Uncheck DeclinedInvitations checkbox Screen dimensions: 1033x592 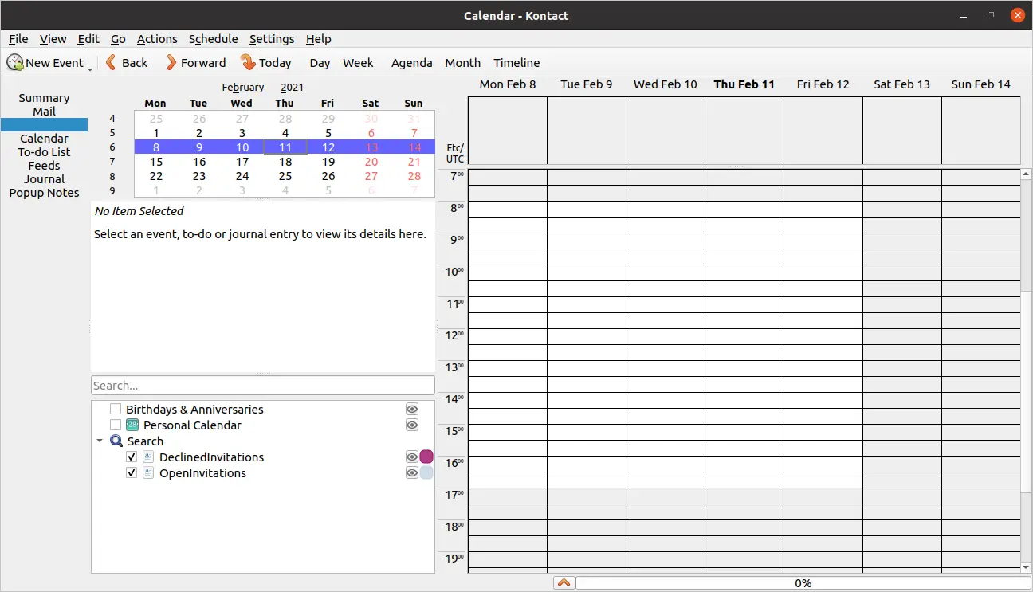[132, 457]
